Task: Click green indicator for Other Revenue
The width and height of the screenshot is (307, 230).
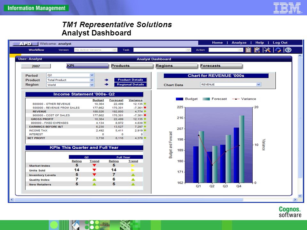Action: 145,104
